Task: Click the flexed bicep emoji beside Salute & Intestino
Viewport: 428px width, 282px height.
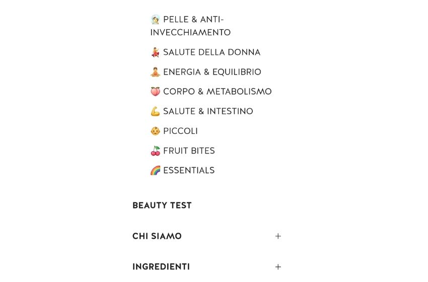Action: [155, 111]
